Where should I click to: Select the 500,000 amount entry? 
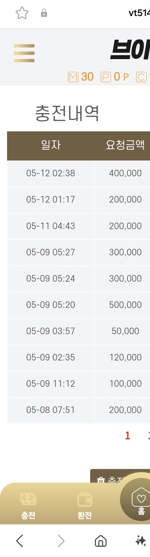[125, 305]
